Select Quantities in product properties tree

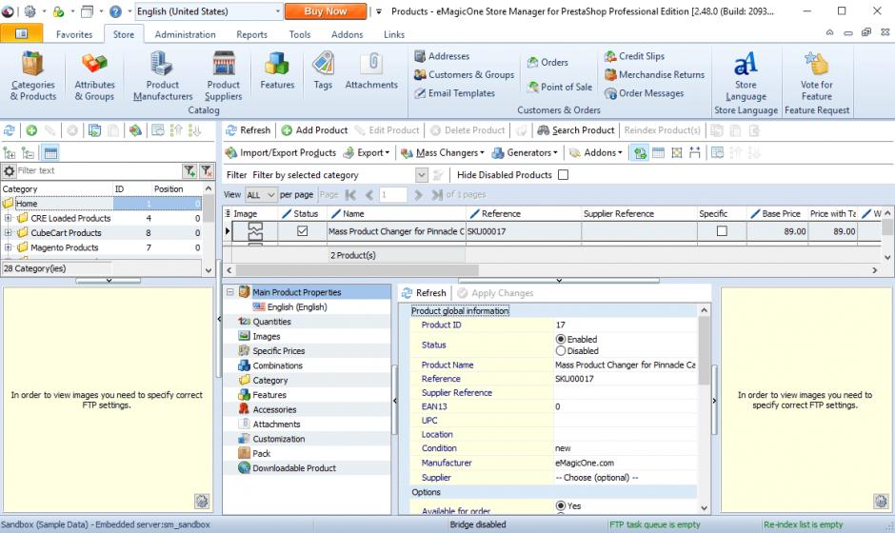tap(271, 322)
